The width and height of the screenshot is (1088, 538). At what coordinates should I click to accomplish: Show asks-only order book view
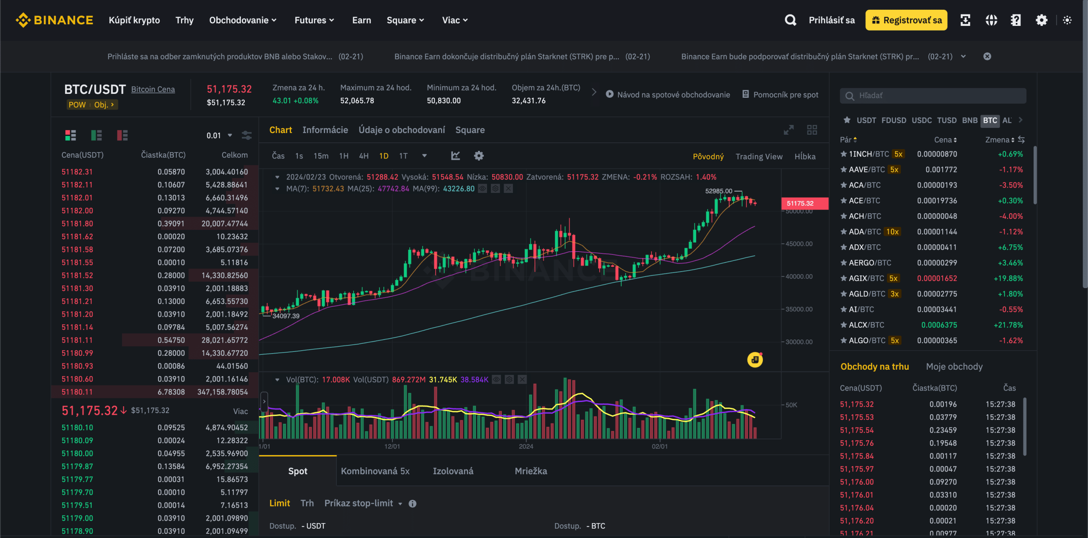[122, 135]
